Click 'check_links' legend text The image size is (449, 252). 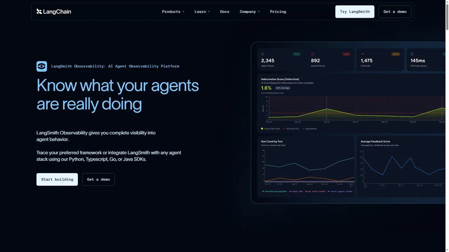(297, 191)
